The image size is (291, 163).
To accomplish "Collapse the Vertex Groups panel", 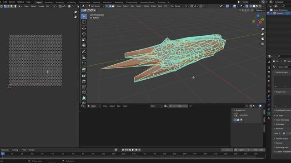I will click(281, 72).
